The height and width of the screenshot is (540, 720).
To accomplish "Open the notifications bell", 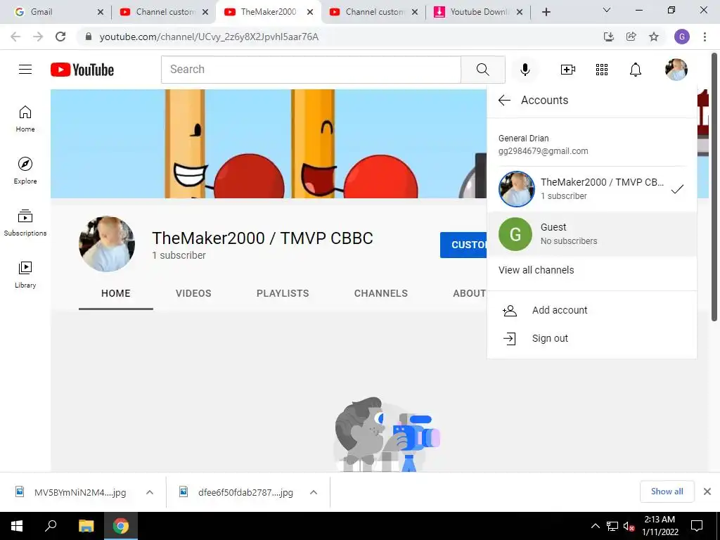I will pyautogui.click(x=635, y=70).
